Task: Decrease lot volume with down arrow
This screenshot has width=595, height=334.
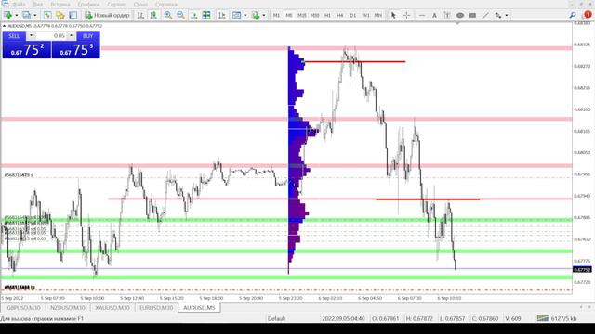Action: 31,36
